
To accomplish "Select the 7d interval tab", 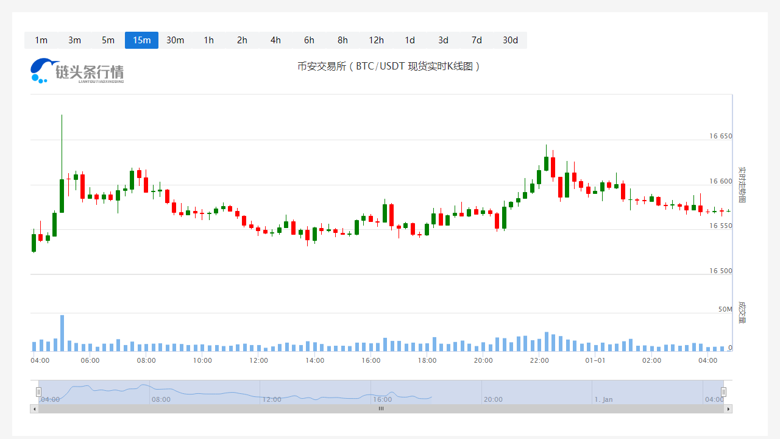I will [x=477, y=40].
